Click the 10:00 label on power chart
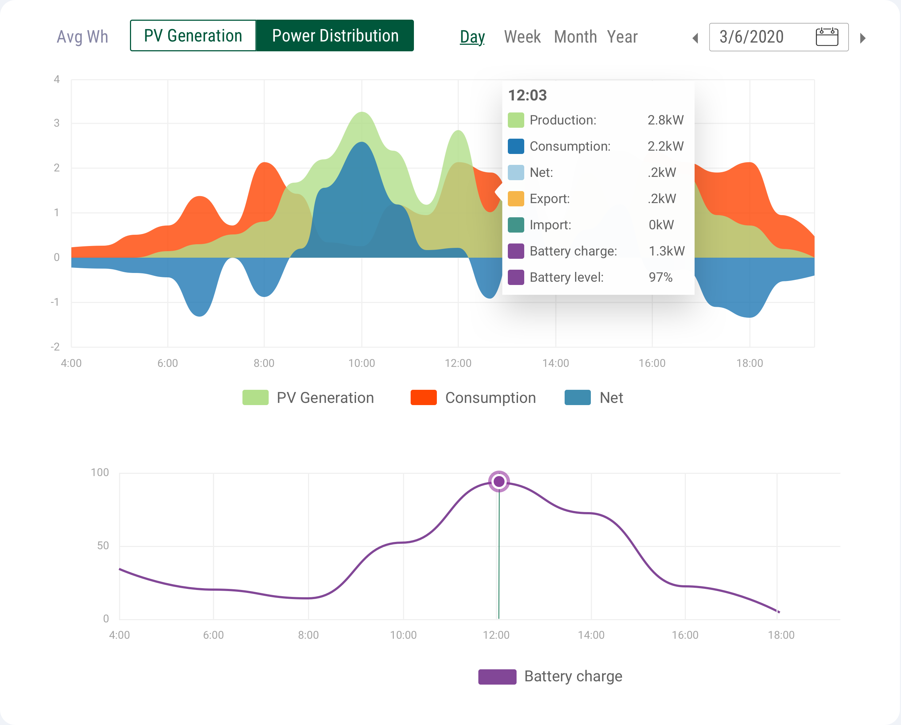 (361, 363)
